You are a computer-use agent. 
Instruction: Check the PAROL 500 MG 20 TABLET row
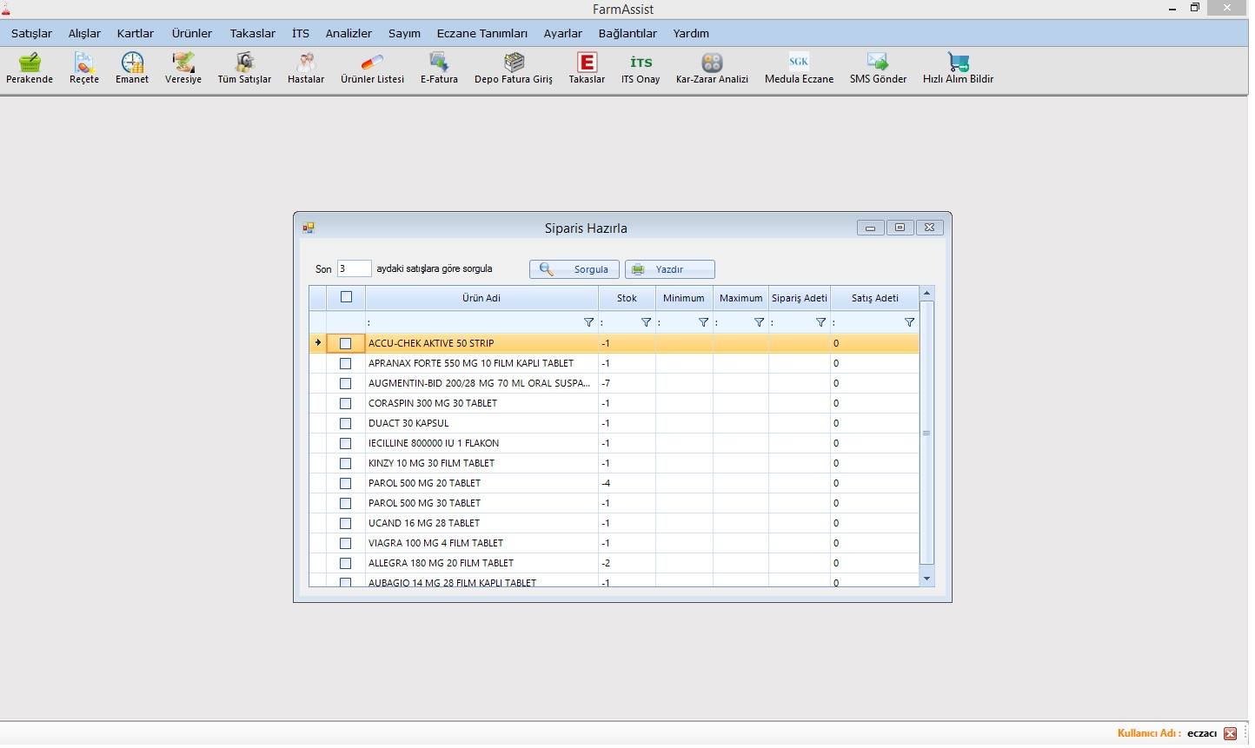[x=345, y=483]
